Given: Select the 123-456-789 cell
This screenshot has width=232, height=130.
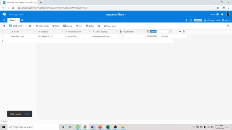Looking at the screenshot, I should pos(78,36).
